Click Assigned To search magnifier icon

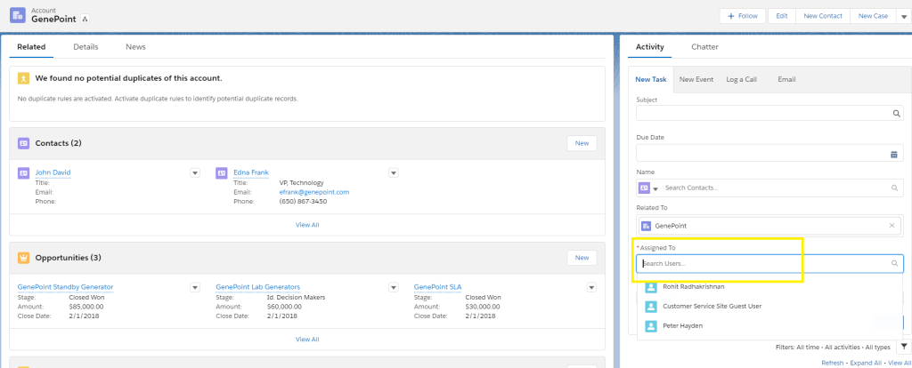click(894, 263)
